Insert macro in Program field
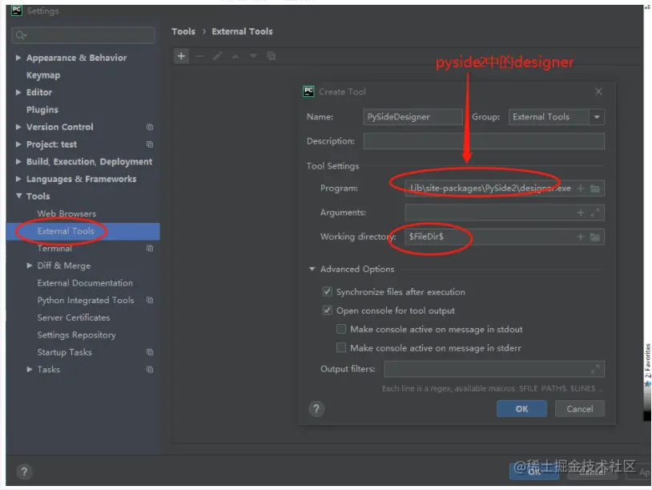 tap(581, 188)
